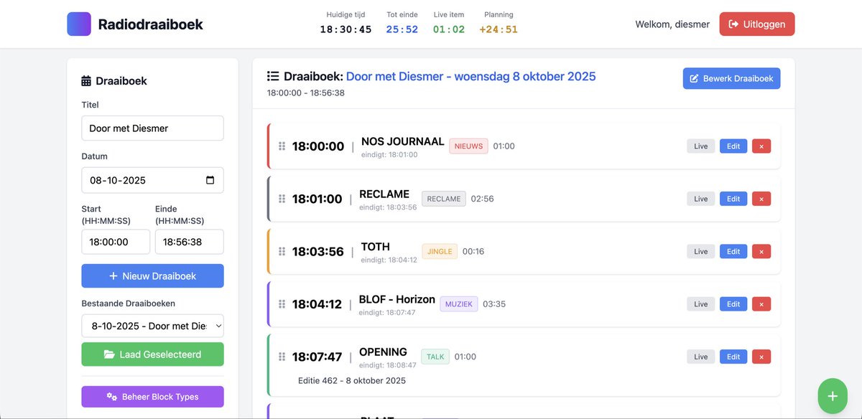Set TOTH item as Live

pyautogui.click(x=700, y=251)
